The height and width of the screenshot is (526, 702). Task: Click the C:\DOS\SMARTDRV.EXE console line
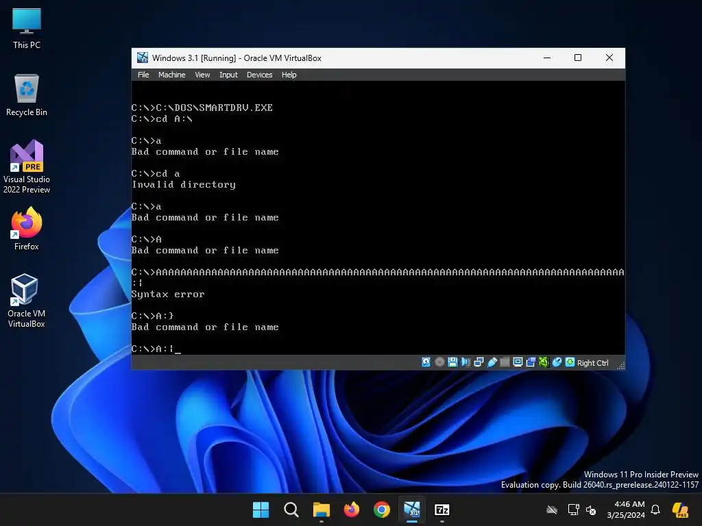(202, 108)
